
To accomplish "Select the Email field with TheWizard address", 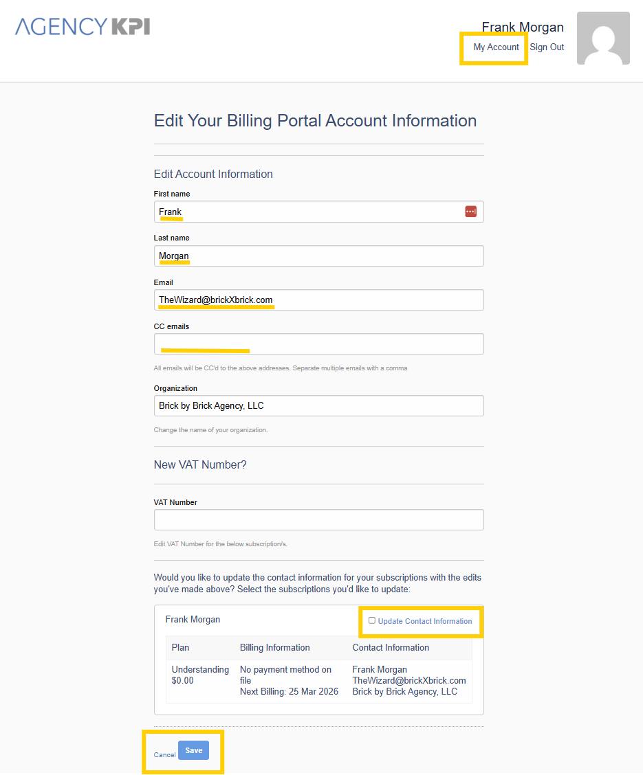I will pyautogui.click(x=318, y=300).
